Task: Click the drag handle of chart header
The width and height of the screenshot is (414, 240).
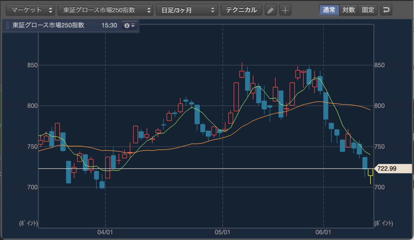Action: [8, 25]
